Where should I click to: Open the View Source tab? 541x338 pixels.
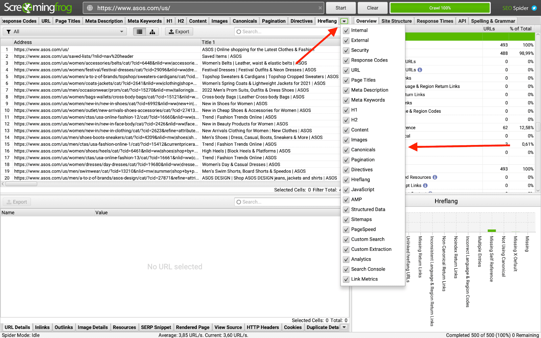tap(228, 327)
